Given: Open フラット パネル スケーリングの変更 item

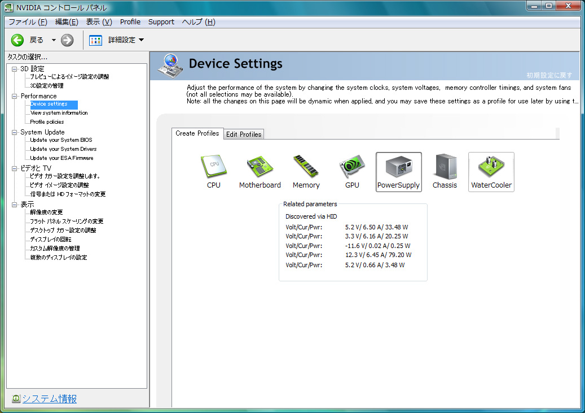Looking at the screenshot, I should coord(67,221).
